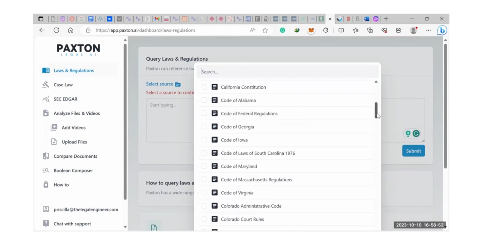The width and height of the screenshot is (483, 243).
Task: Check the Code of Maryland checkbox
Action: (x=204, y=166)
